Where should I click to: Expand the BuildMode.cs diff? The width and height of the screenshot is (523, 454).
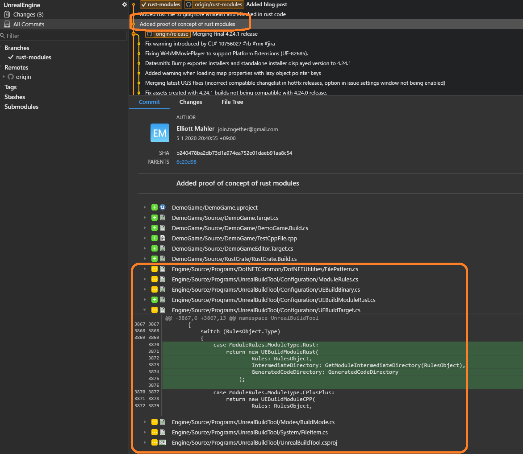click(x=145, y=422)
